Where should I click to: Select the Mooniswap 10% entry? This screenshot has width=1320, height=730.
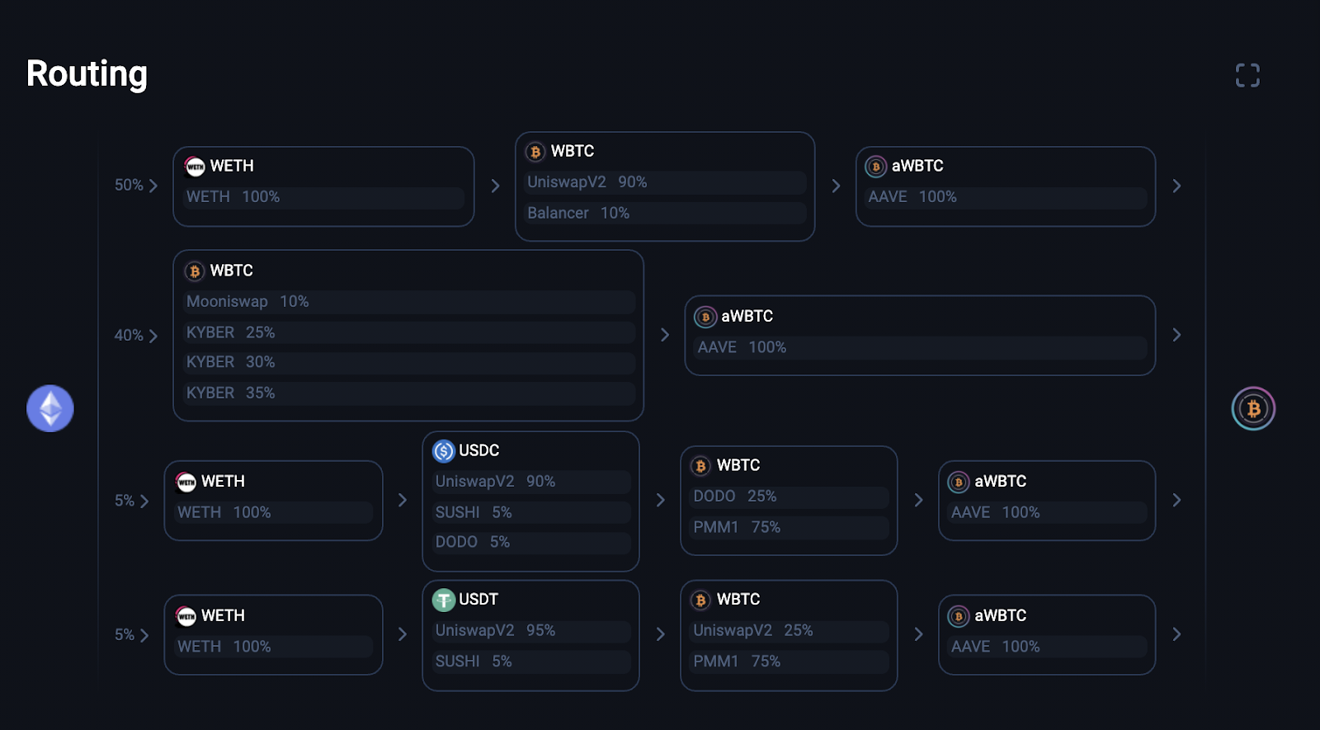coord(408,302)
